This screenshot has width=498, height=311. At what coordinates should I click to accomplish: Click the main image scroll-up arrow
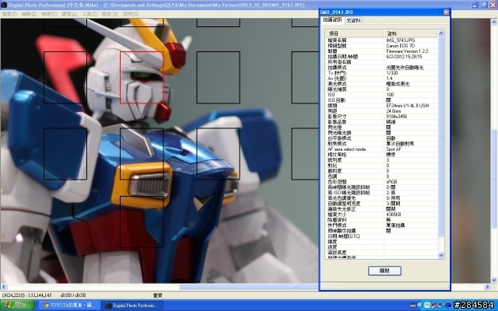[494, 23]
